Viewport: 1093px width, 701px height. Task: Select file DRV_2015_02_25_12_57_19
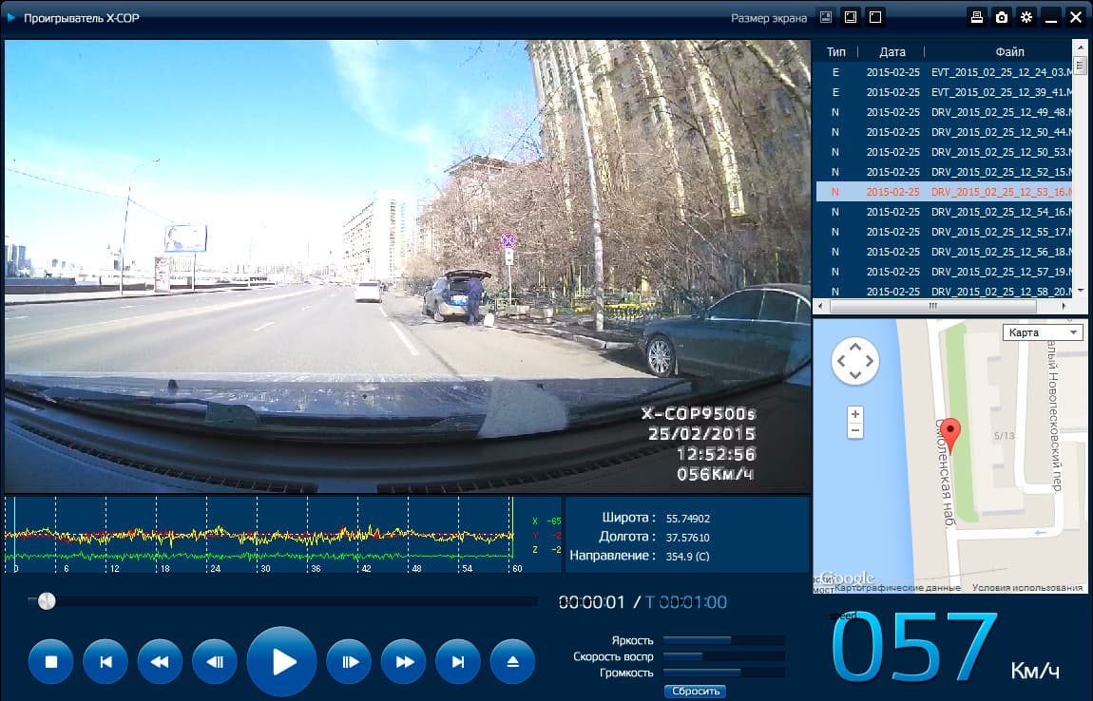(x=944, y=272)
